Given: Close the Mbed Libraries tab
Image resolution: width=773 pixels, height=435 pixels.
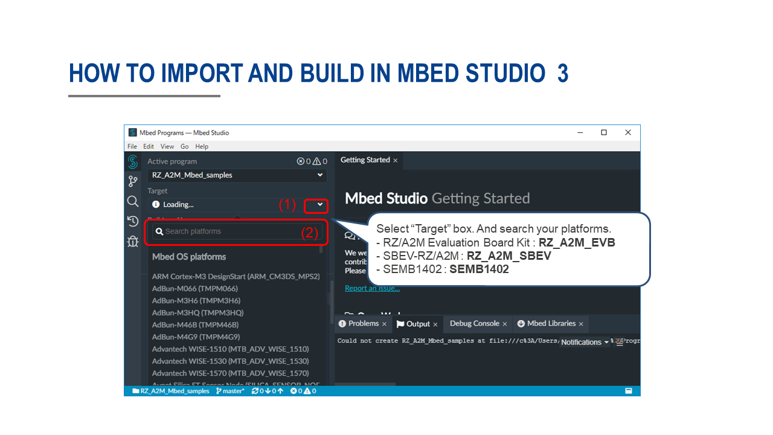Looking at the screenshot, I should pos(581,324).
